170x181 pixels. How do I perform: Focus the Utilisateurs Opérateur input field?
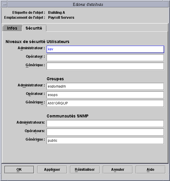coord(105,58)
